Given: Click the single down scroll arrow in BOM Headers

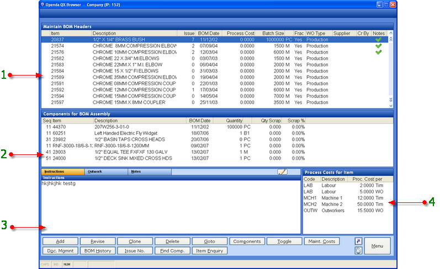Looking at the screenshot, I should coord(391,106).
